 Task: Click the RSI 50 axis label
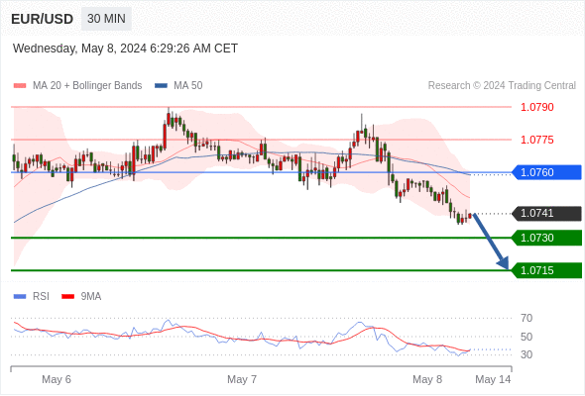pos(526,337)
